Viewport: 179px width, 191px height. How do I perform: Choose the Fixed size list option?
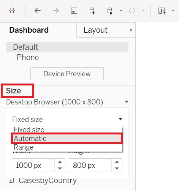coord(67,129)
